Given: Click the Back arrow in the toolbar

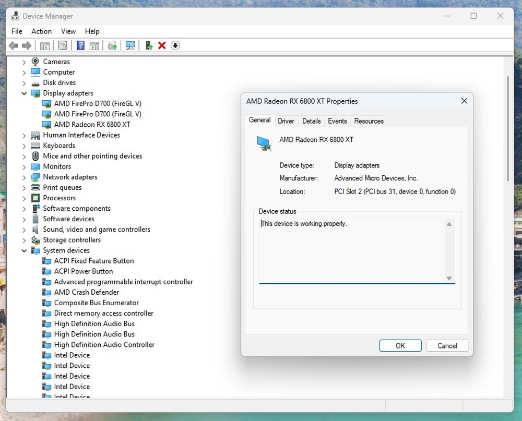Looking at the screenshot, I should coord(14,45).
